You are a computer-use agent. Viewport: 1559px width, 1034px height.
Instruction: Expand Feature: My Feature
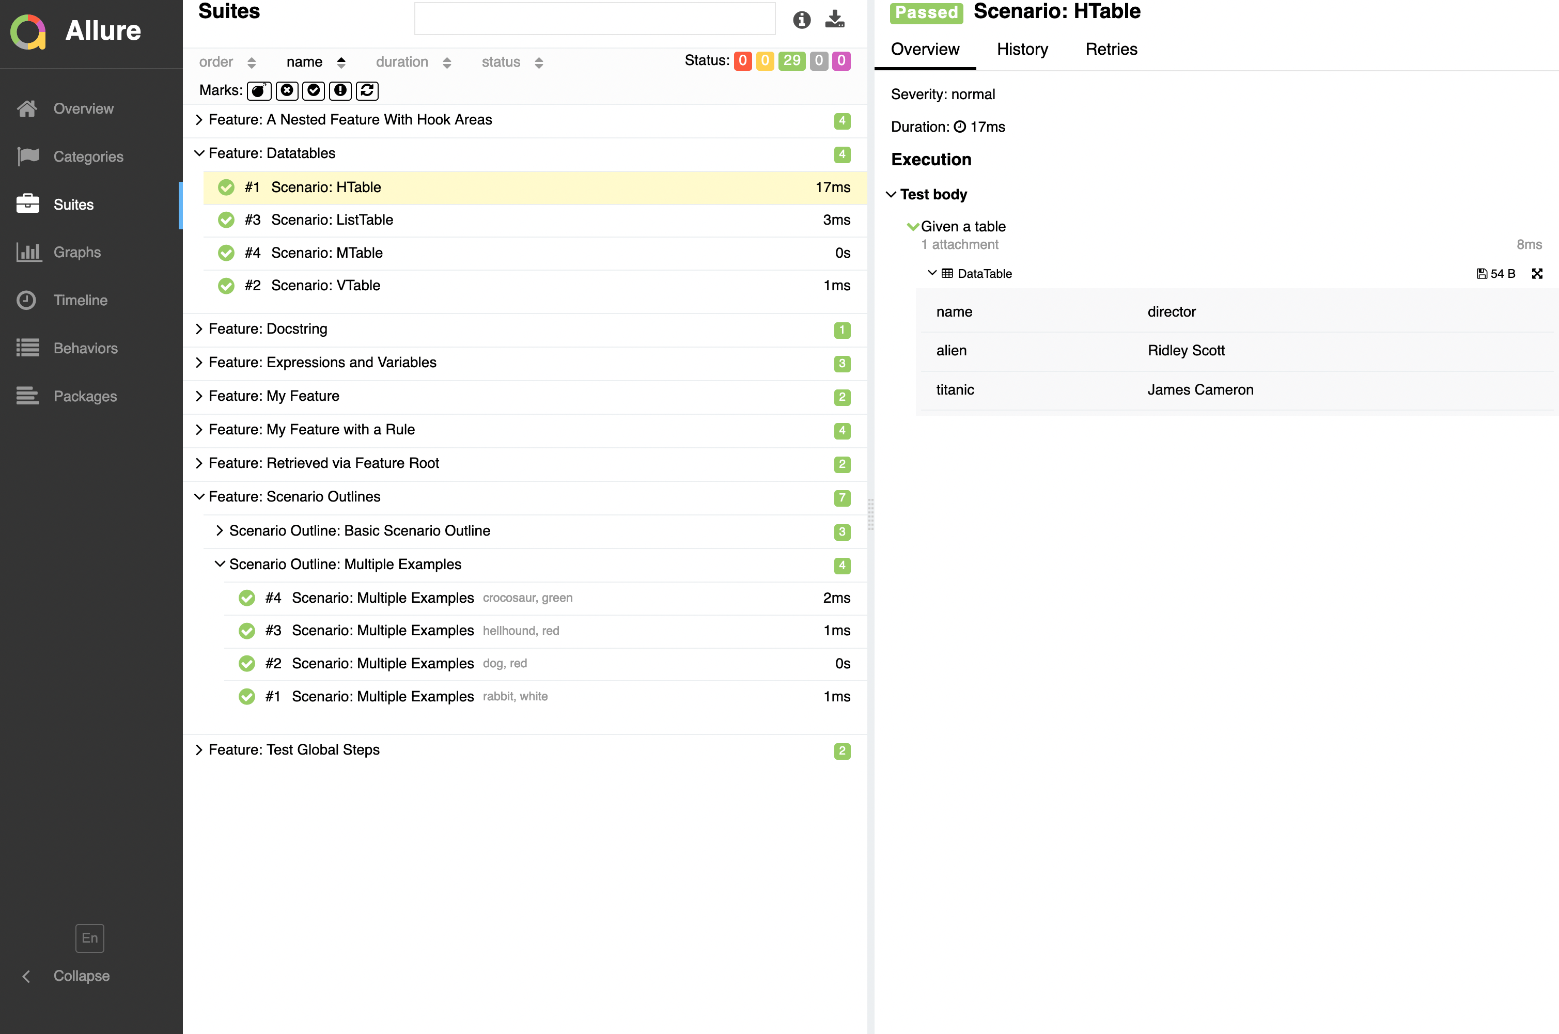524,396
